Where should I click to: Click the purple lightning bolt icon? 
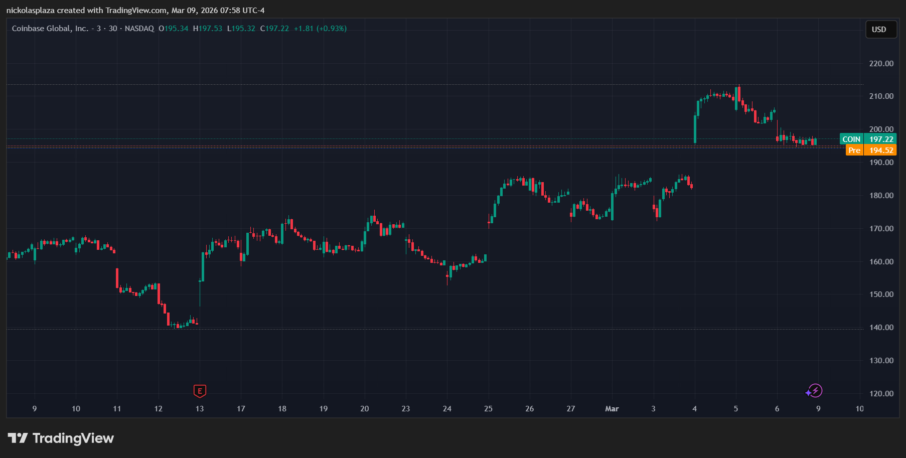tap(814, 391)
